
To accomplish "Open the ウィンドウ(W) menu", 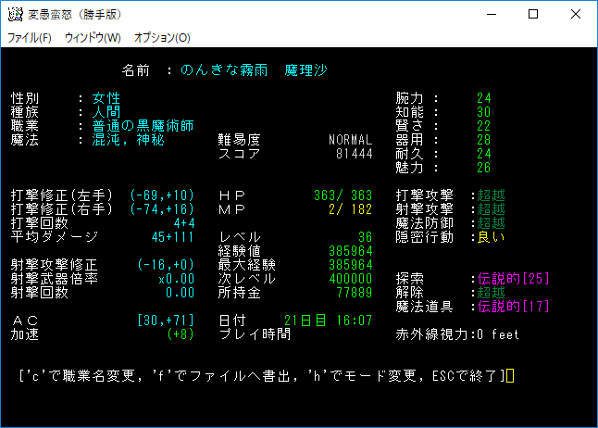I will click(x=93, y=38).
